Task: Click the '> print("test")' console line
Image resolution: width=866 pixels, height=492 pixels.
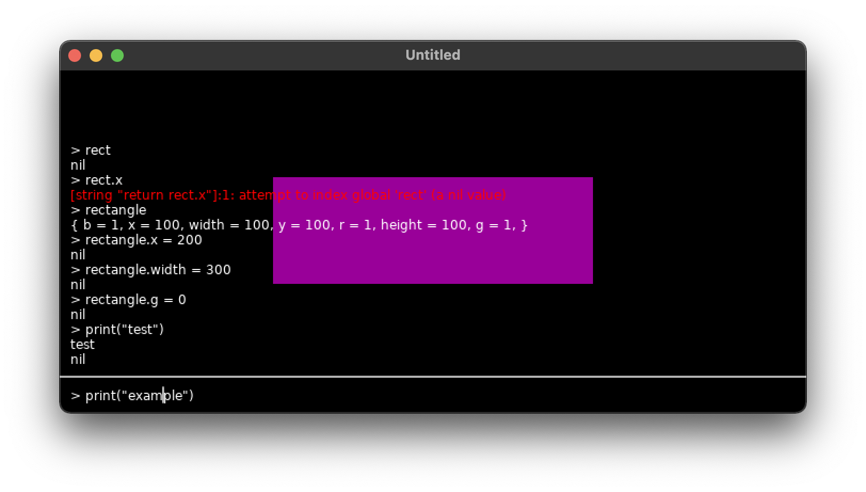Action: click(117, 330)
